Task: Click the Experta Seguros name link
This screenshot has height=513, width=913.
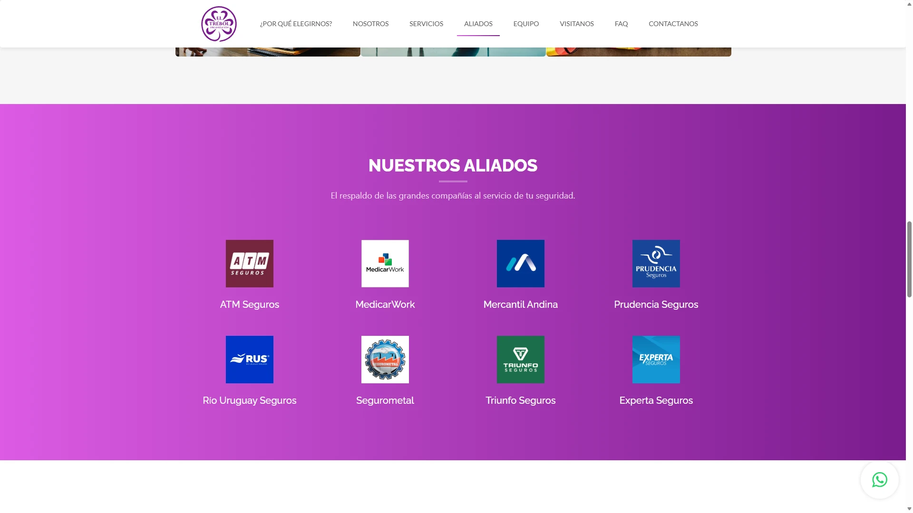Action: click(656, 400)
